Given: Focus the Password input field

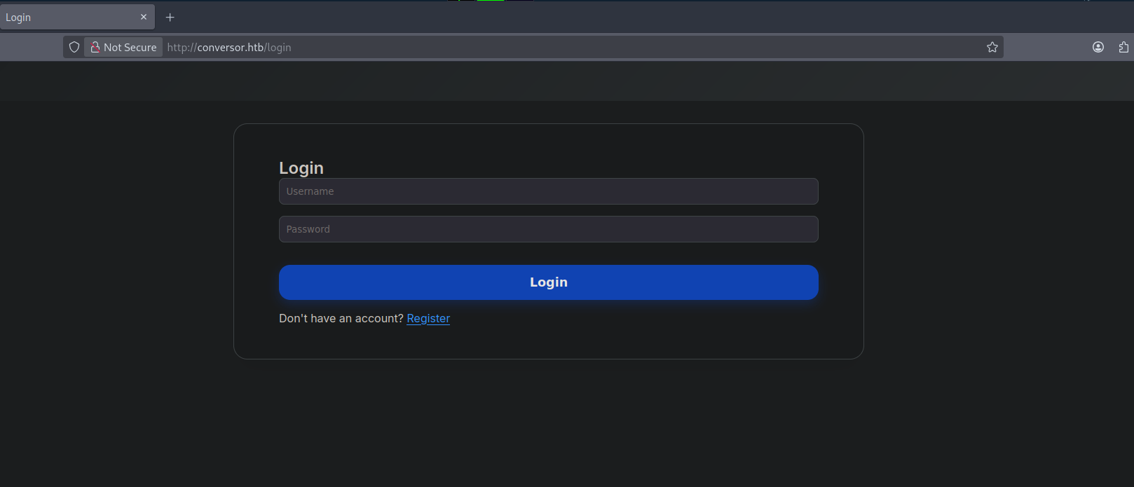Looking at the screenshot, I should [x=548, y=229].
